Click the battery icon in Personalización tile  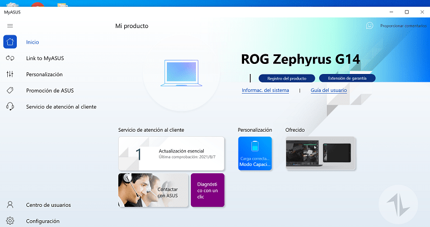coord(255,146)
